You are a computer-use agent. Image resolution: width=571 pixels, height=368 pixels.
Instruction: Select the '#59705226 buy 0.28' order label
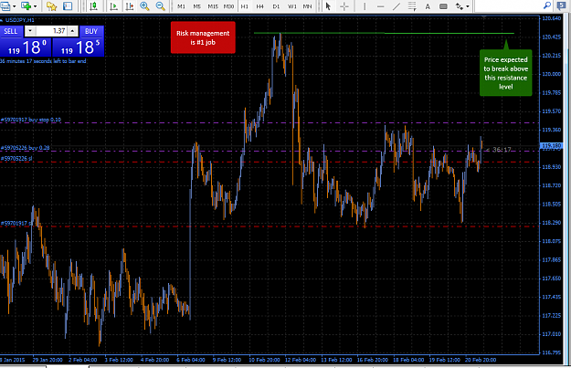pos(26,148)
